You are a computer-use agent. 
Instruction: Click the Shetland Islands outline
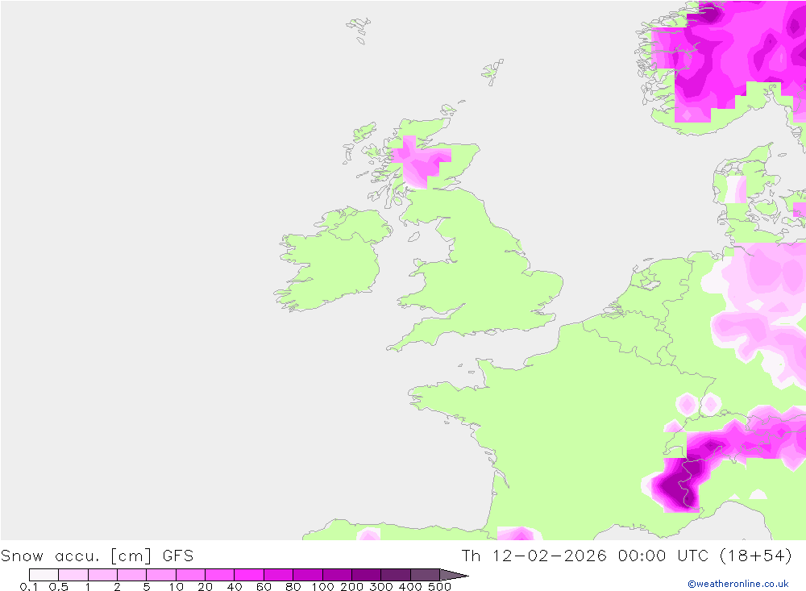pyautogui.click(x=492, y=72)
